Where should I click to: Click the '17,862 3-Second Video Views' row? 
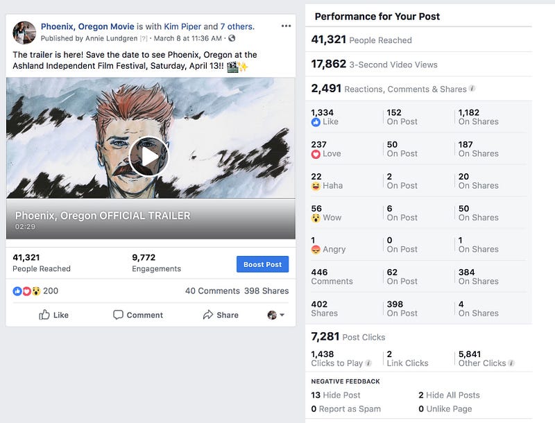coord(418,64)
